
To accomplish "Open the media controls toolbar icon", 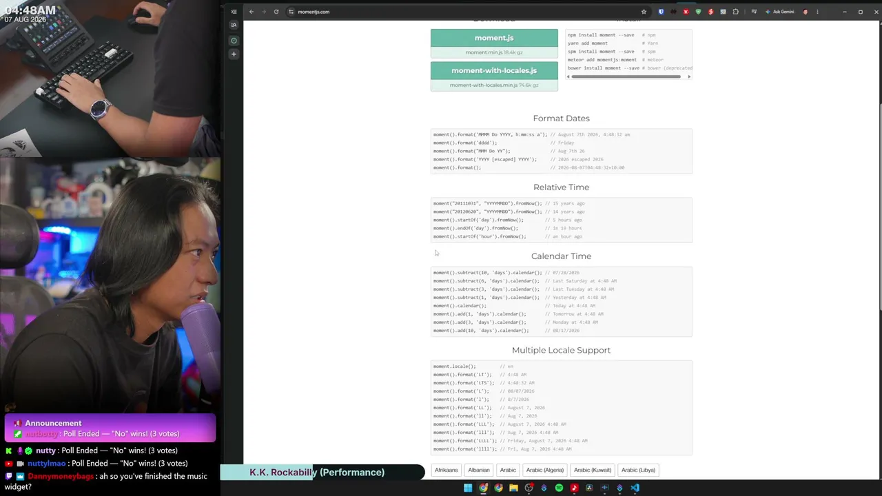I will (x=755, y=12).
